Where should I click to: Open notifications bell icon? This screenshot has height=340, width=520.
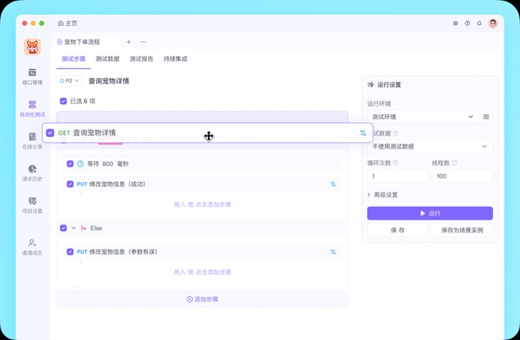(x=479, y=23)
